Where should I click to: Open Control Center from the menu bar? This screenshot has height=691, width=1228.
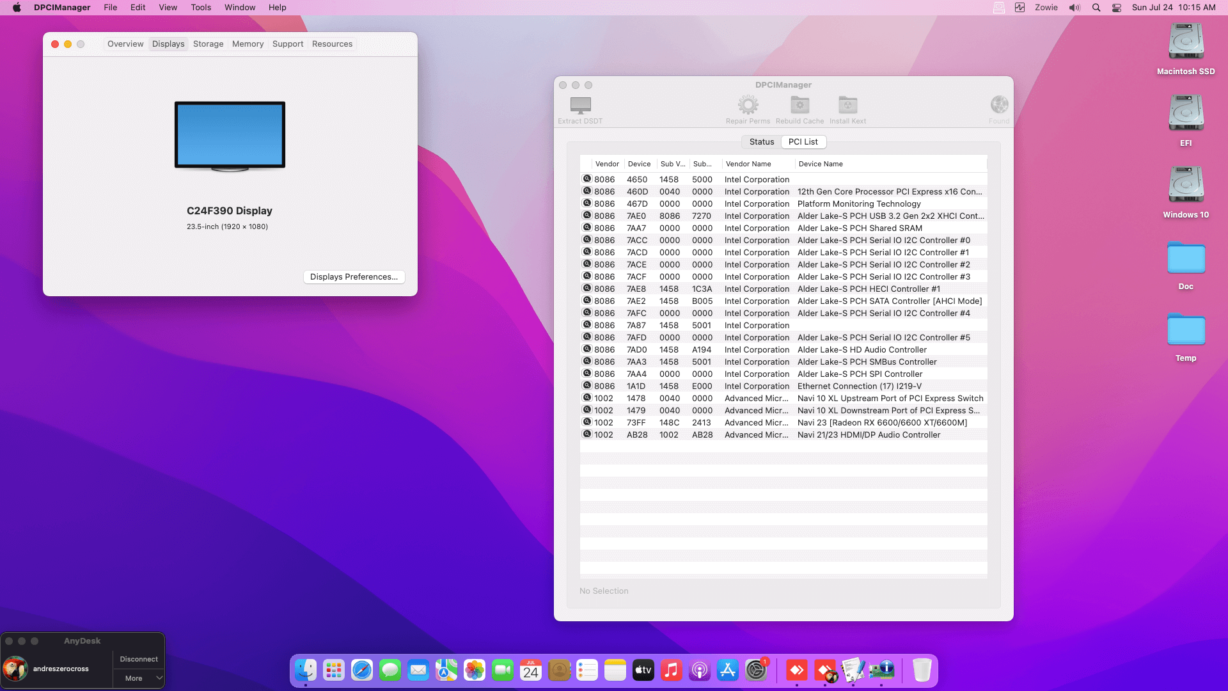[1117, 8]
